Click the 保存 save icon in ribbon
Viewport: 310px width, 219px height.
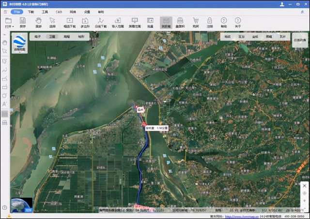coord(23,22)
